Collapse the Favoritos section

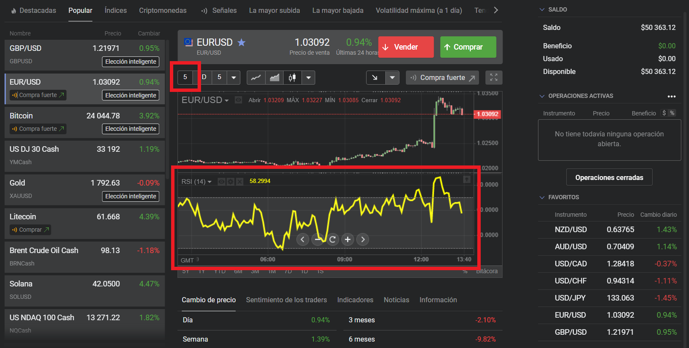tap(542, 197)
